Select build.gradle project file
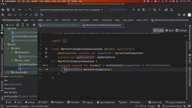The width and height of the screenshot is (192, 108). coord(21,96)
